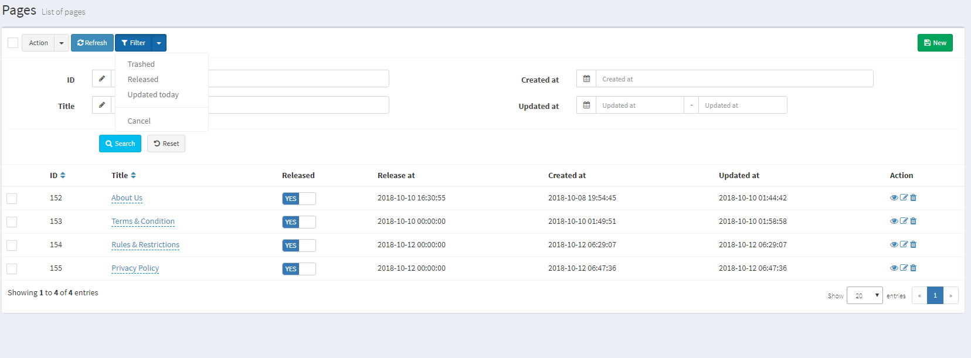Screen dimensions: 971x358
Task: Click the Search button
Action: (x=120, y=144)
